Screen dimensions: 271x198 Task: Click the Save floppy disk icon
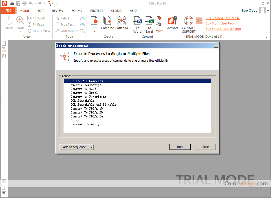(18, 3)
